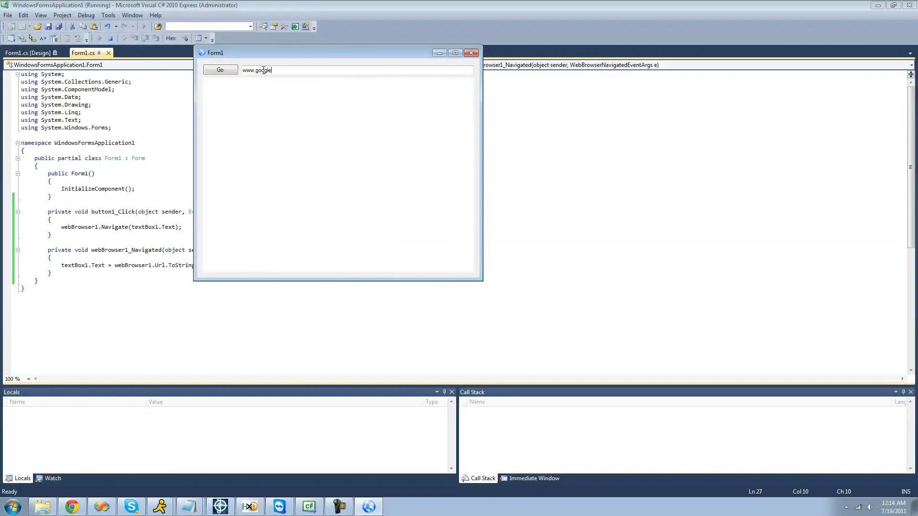Click the Save Form1.cs disk icon
Screen dimensions: 918x516
click(48, 27)
